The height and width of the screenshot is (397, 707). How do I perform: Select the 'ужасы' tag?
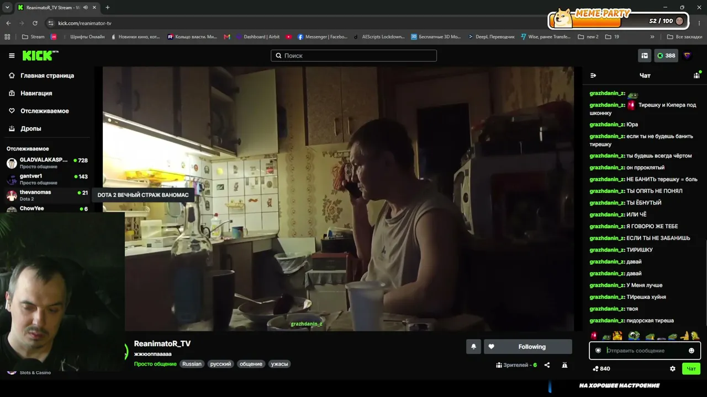click(x=279, y=364)
